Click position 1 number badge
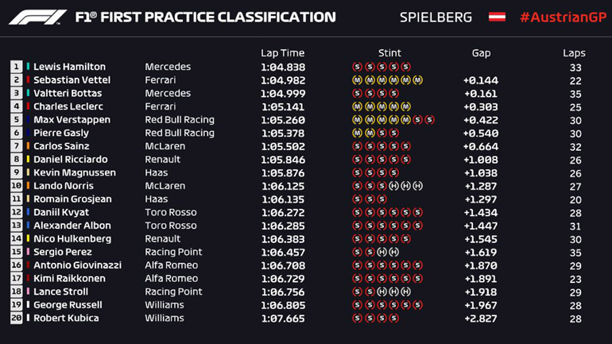612x344 pixels. pyautogui.click(x=16, y=67)
